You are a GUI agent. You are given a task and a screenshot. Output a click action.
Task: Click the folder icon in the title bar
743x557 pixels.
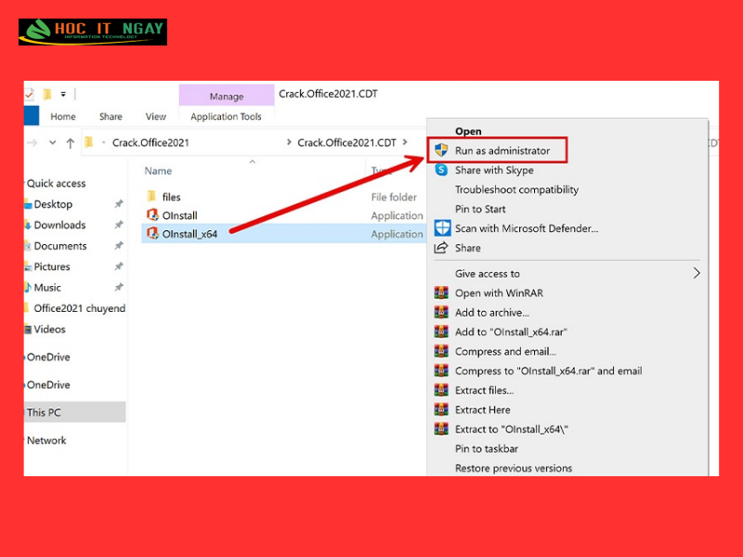[47, 95]
